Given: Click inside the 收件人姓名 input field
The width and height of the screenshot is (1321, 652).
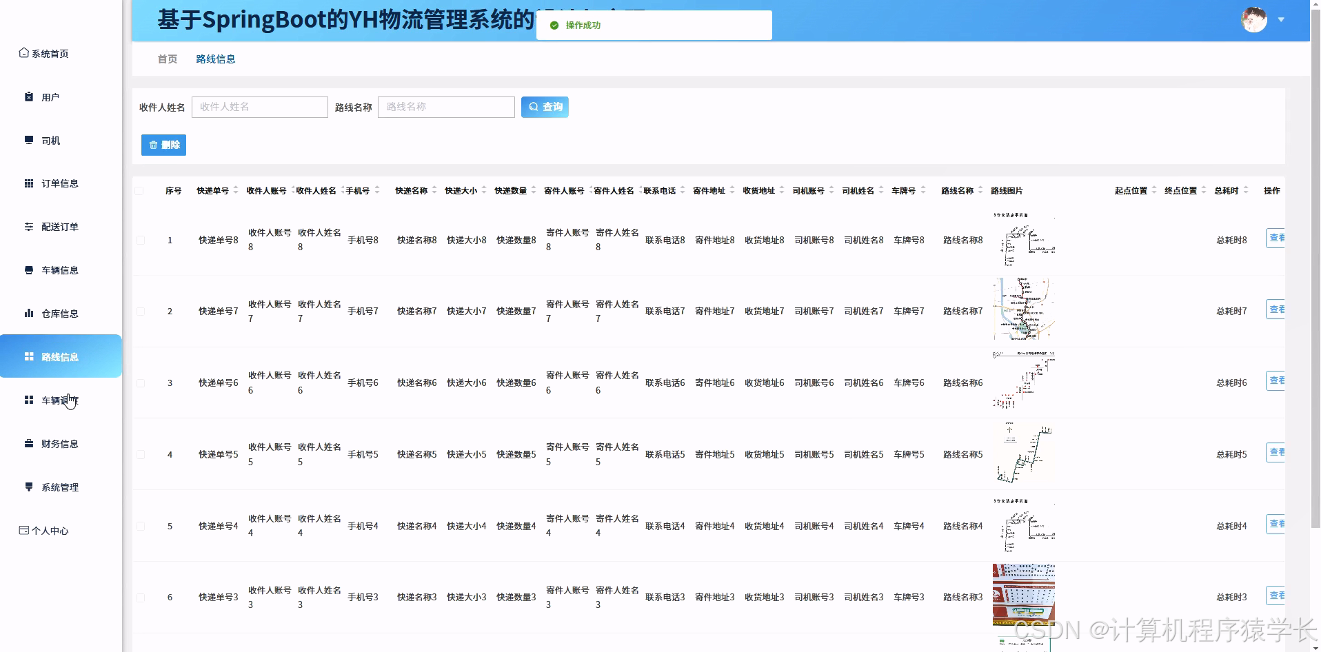Looking at the screenshot, I should tap(259, 107).
